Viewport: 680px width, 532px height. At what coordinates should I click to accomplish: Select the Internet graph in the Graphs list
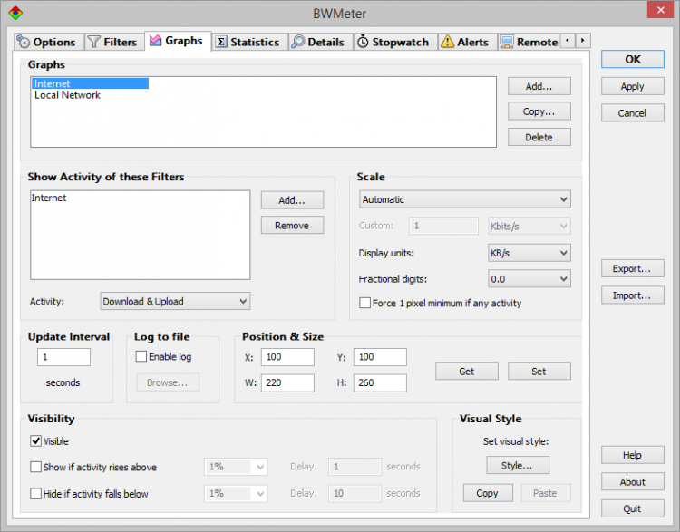(90, 83)
